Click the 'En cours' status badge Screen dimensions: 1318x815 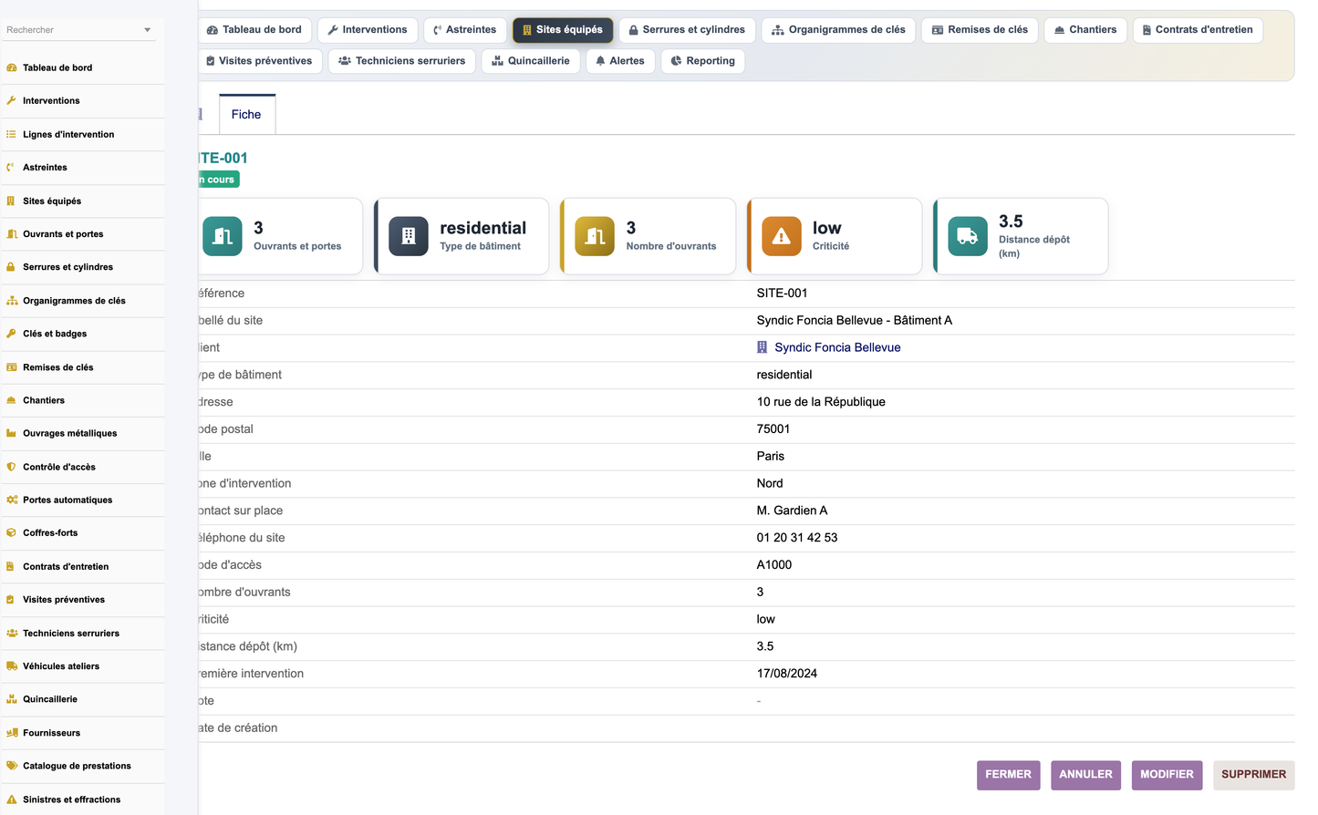pos(219,180)
